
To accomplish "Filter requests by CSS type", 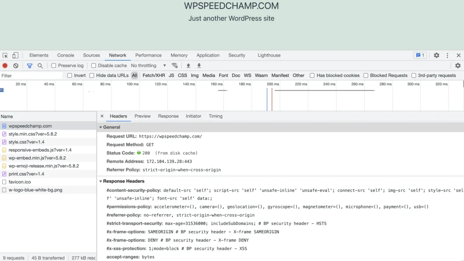I will point(183,75).
